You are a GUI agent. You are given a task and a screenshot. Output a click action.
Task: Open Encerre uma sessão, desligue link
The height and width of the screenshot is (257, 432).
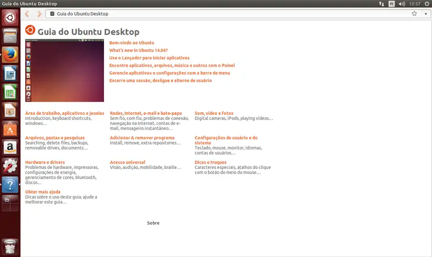coord(161,80)
